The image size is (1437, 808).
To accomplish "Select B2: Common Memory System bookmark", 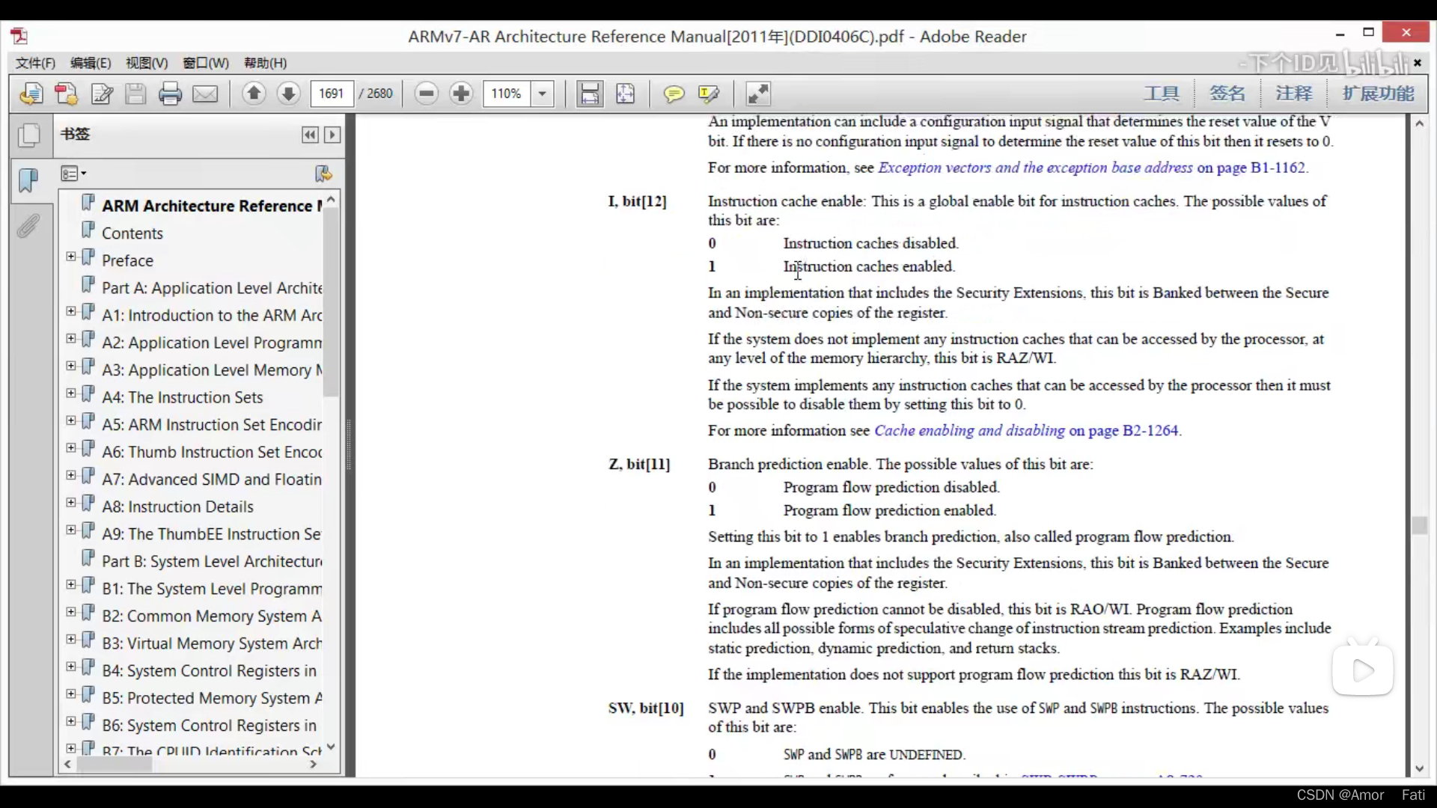I will click(x=213, y=616).
